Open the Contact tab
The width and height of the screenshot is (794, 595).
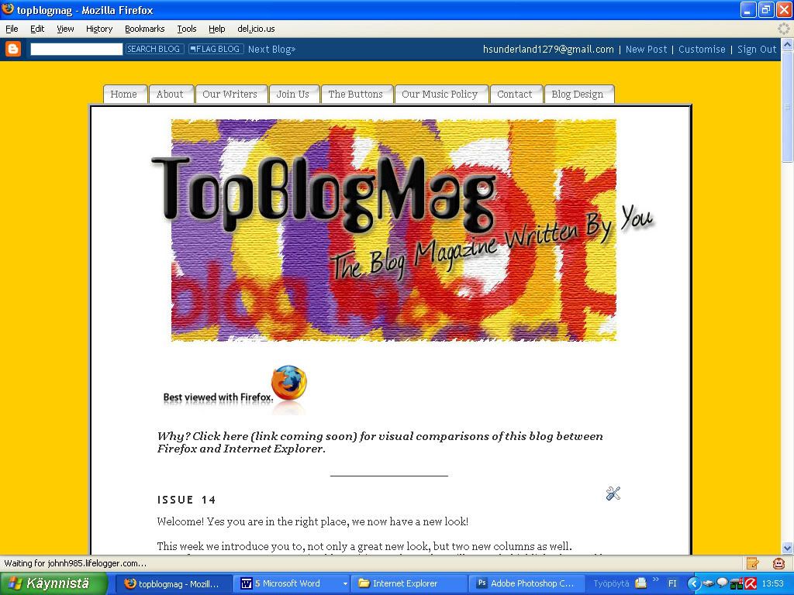pos(516,94)
